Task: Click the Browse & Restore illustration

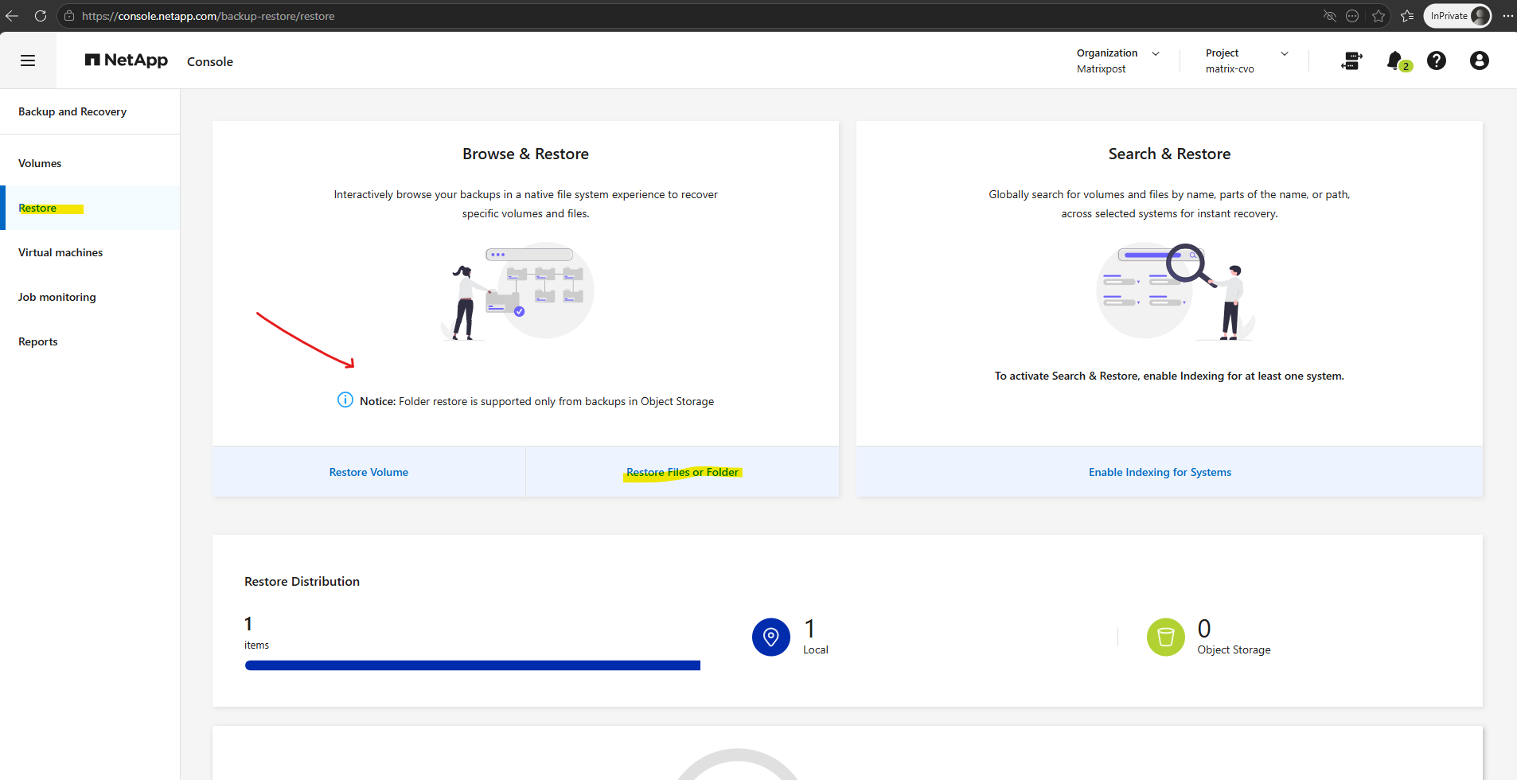Action: pyautogui.click(x=517, y=291)
